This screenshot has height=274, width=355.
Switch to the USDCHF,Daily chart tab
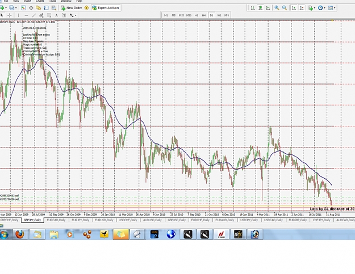pos(128,220)
